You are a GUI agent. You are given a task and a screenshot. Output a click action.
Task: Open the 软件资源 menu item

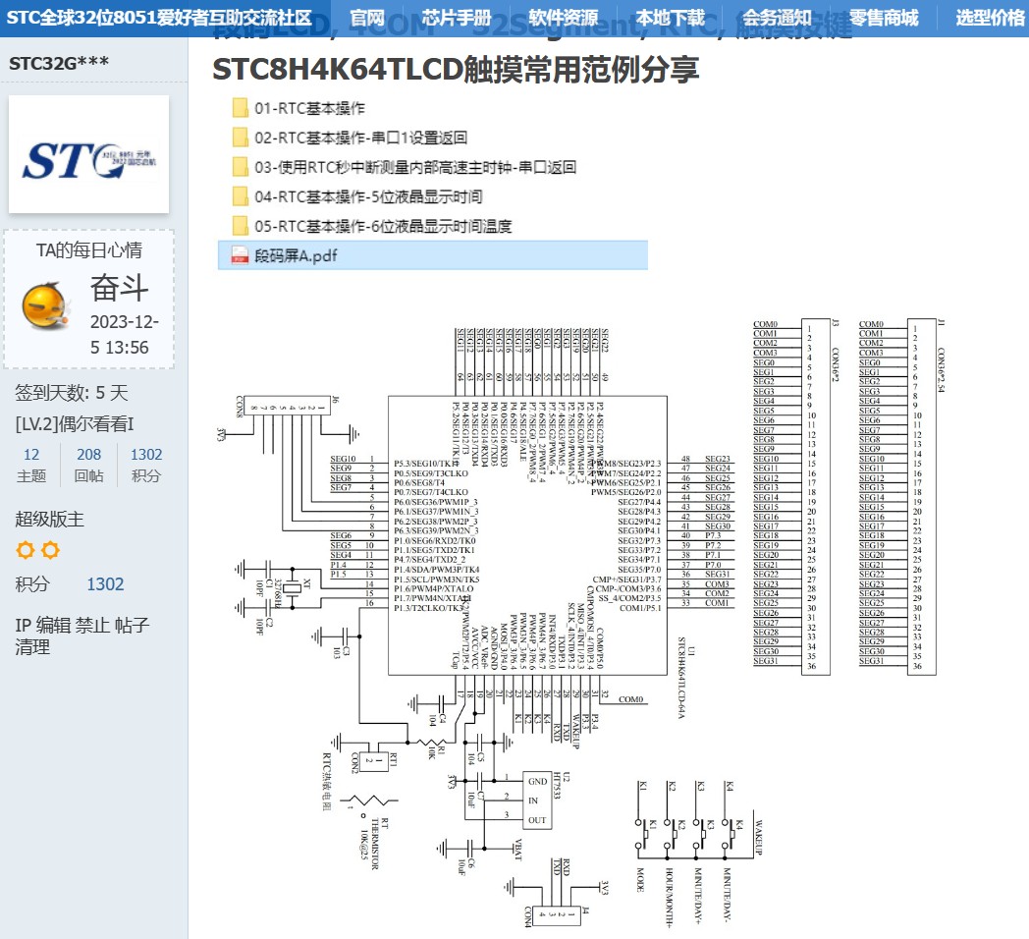click(564, 18)
